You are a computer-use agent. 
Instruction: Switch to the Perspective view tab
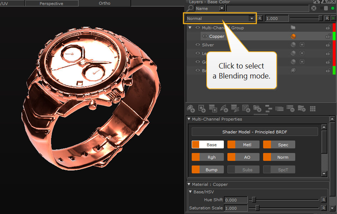[x=51, y=3]
